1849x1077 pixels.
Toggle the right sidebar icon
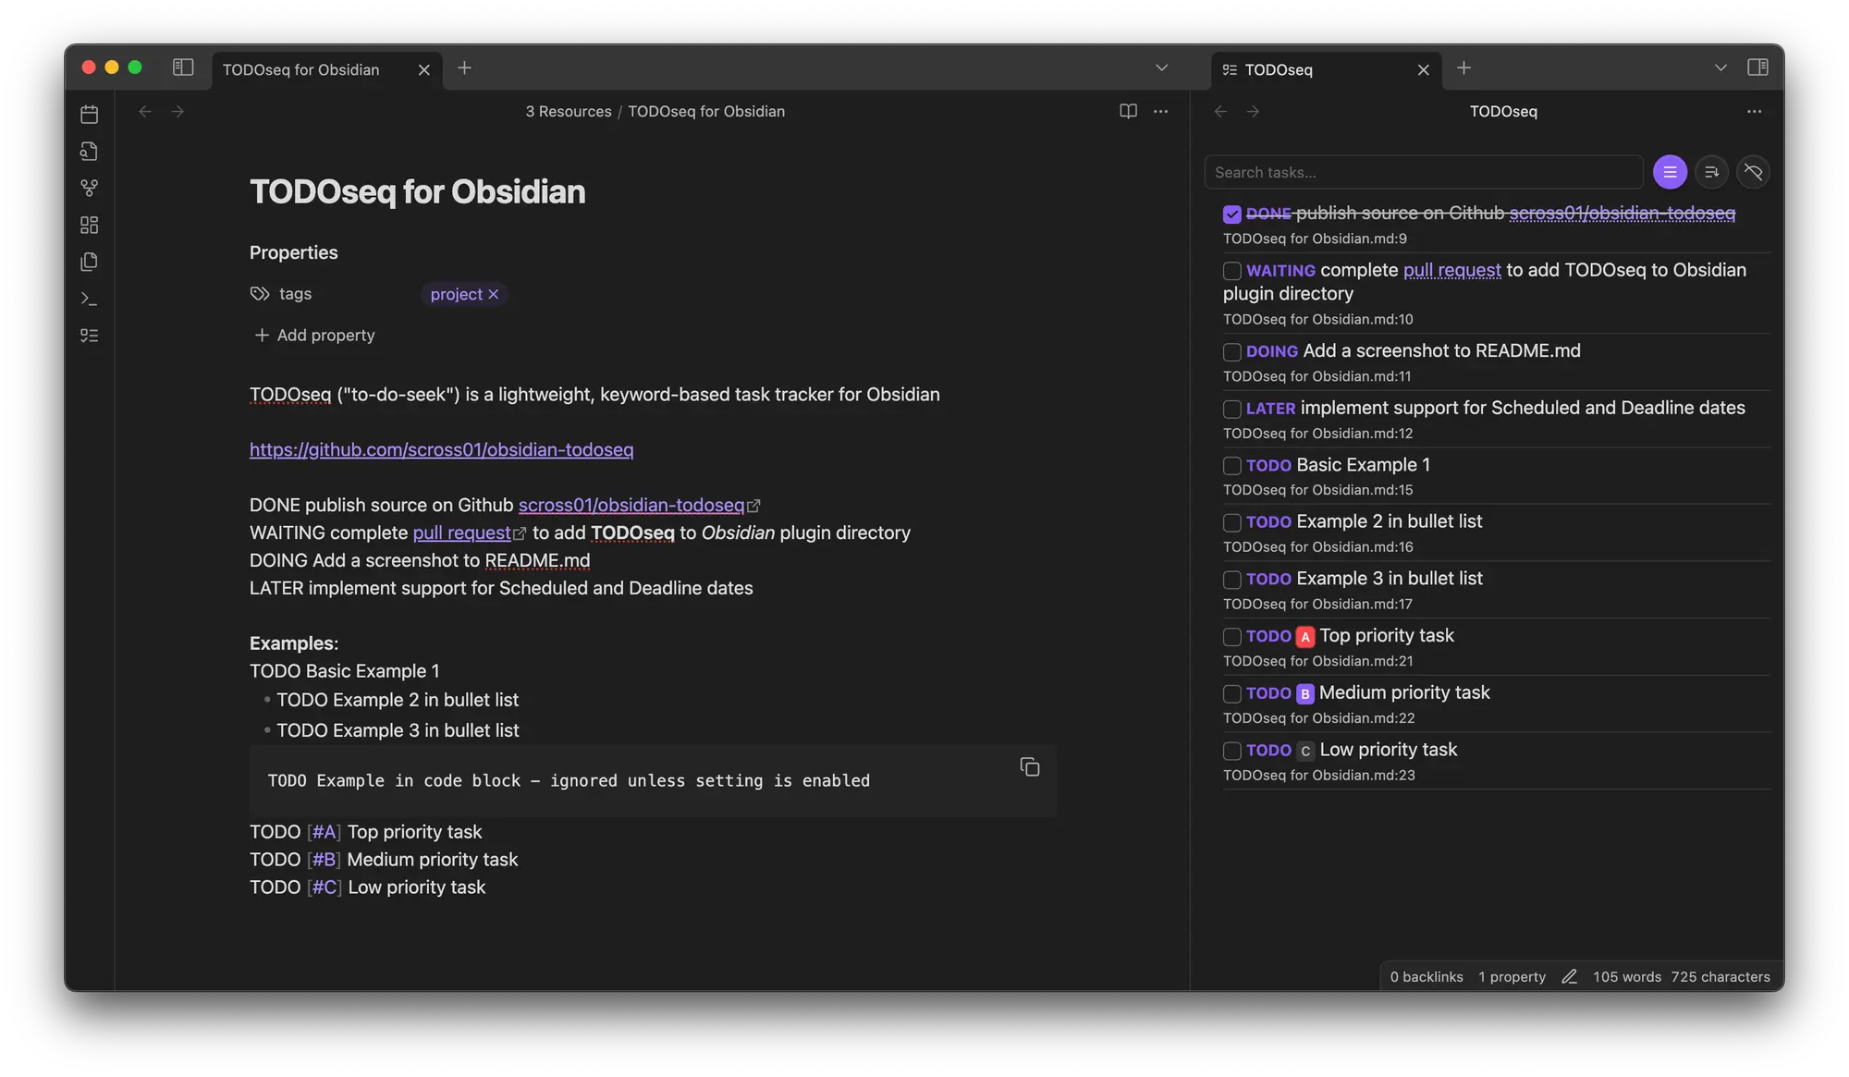point(1757,67)
